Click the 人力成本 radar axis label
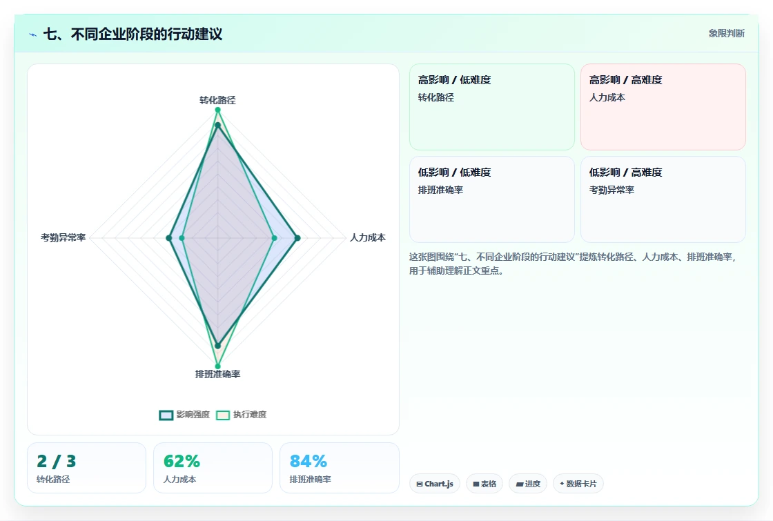 tap(368, 237)
